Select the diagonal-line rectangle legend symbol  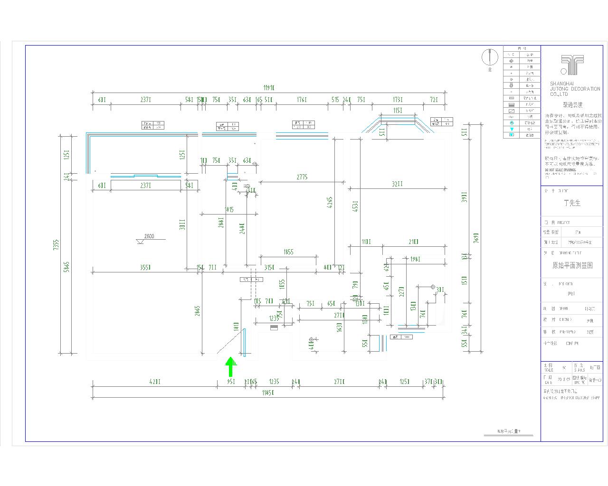coord(512,110)
